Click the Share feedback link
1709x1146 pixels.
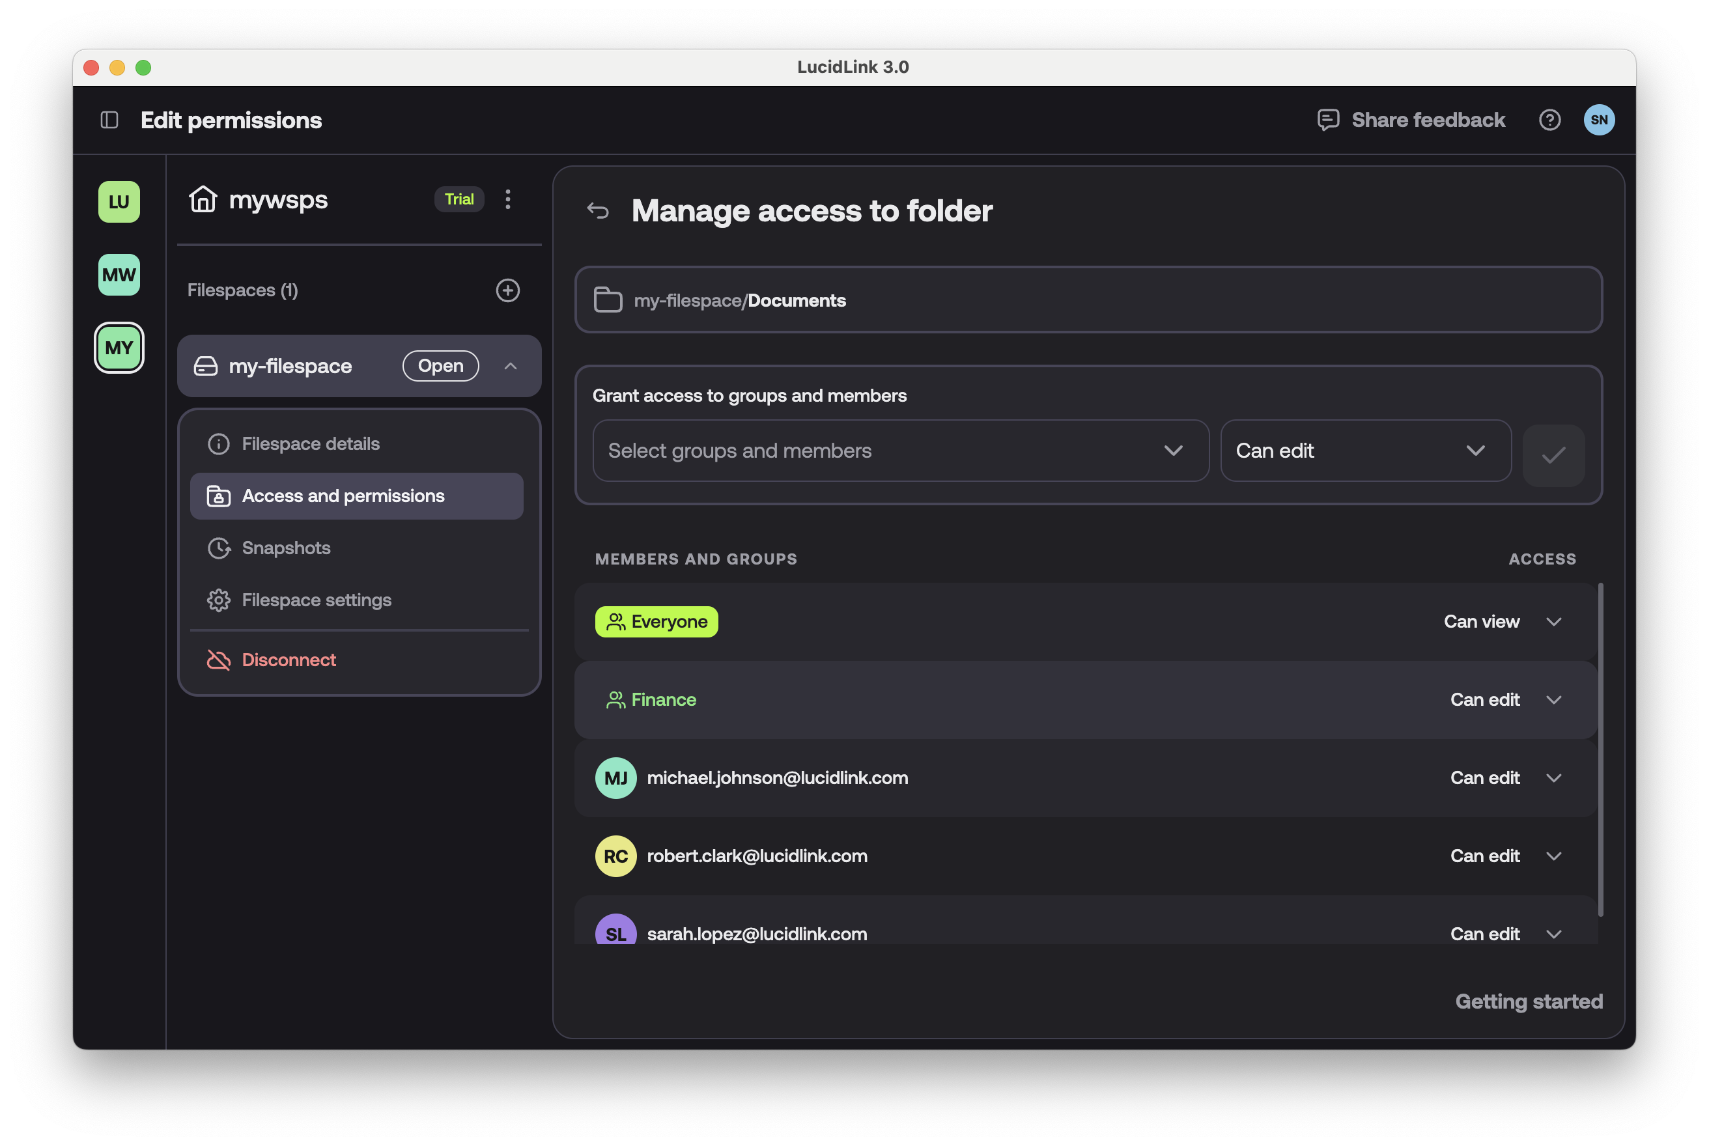[x=1428, y=120]
